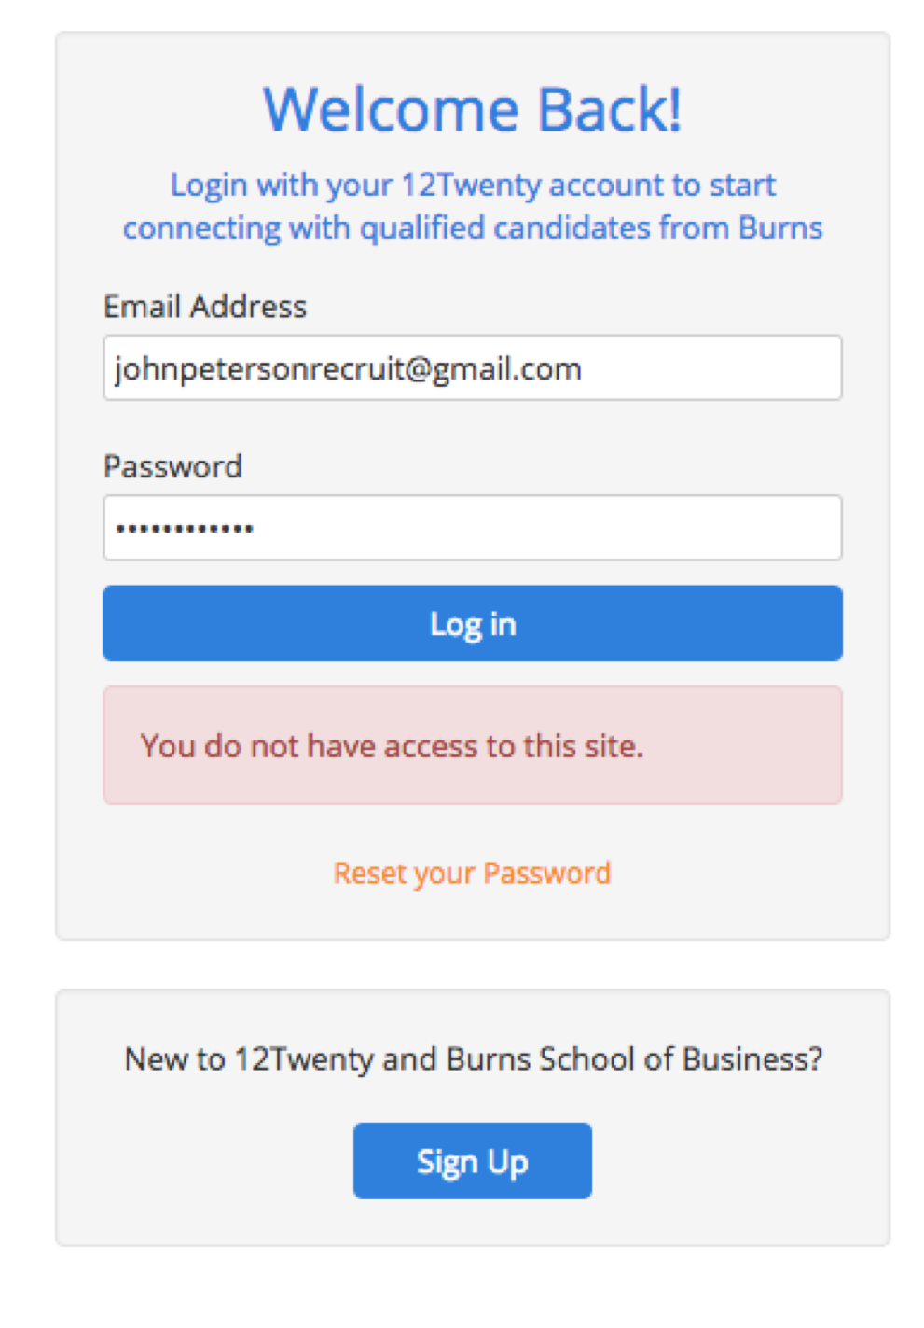Open the Reset your Password link
Image resolution: width=924 pixels, height=1328 pixels.
tap(472, 873)
